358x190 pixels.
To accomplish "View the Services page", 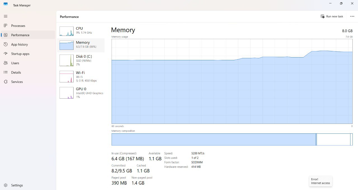I will (x=17, y=82).
